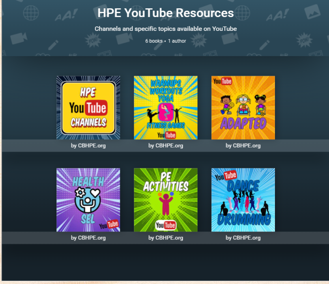Open the Health SEL book cover
The width and height of the screenshot is (329, 284).
(88, 200)
